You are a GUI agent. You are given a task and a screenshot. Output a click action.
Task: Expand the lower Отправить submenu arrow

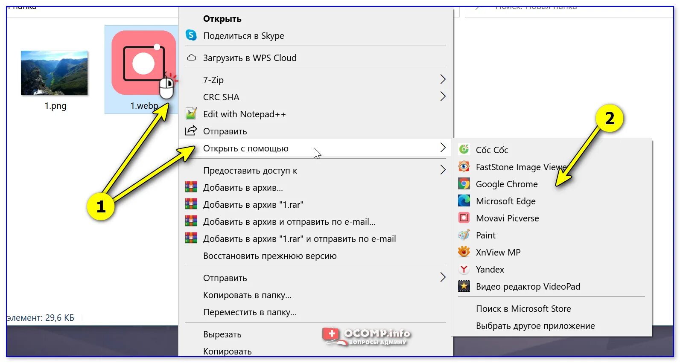(x=443, y=277)
